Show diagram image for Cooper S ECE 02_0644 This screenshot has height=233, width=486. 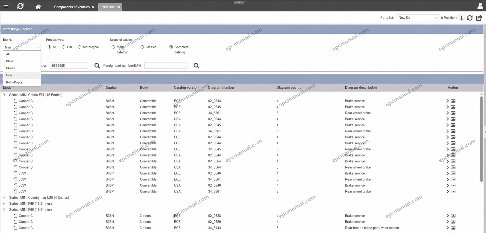pos(453,143)
